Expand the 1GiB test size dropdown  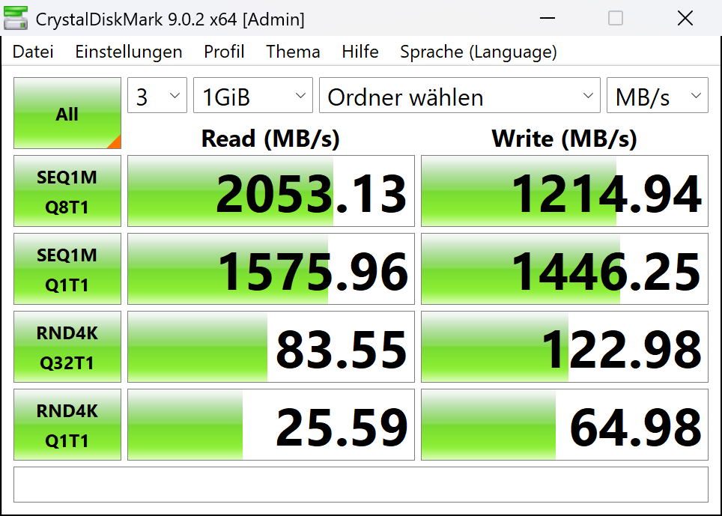coord(253,97)
